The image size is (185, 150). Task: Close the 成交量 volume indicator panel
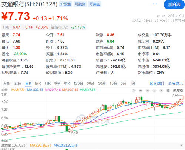click(182, 145)
